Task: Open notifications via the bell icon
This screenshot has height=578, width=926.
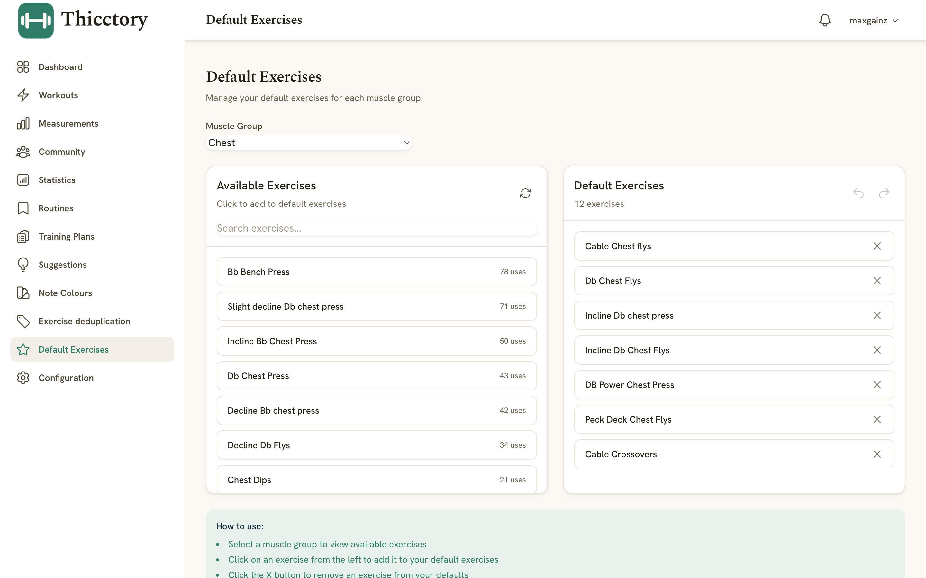Action: [825, 20]
